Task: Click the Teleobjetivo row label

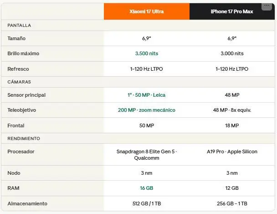Action: (x=22, y=110)
